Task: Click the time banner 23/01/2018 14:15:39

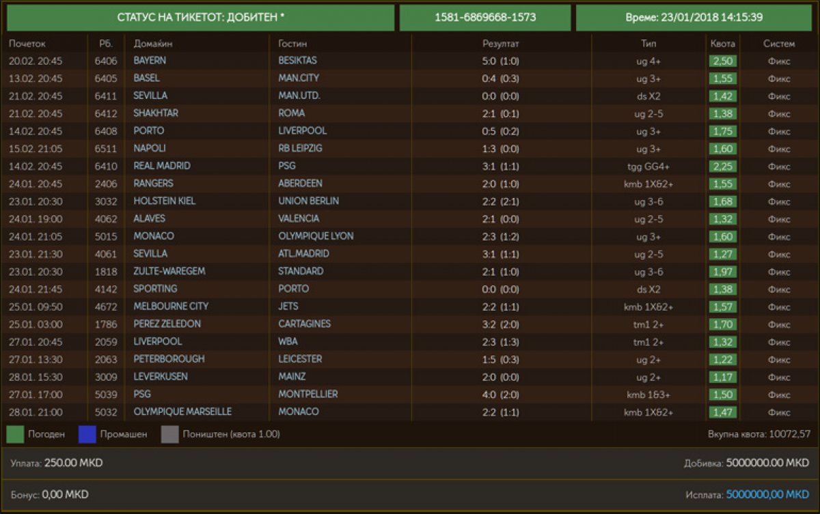Action: pos(694,18)
